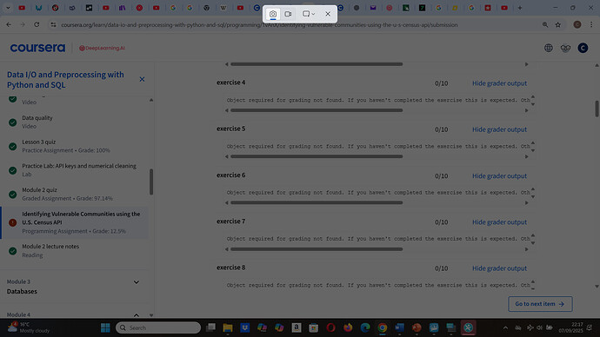Viewport: 600px width, 337px height.
Task: Close the snipping tool overlay
Action: coord(328,14)
